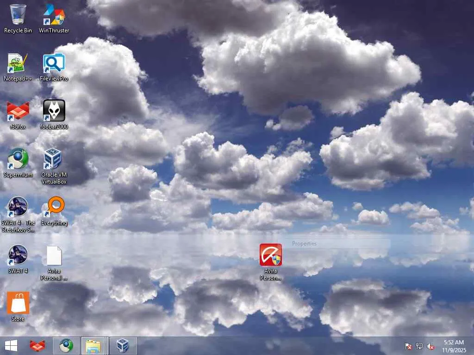
Task: Select the plain SWAT 4 desktop shortcut
Action: tap(18, 259)
